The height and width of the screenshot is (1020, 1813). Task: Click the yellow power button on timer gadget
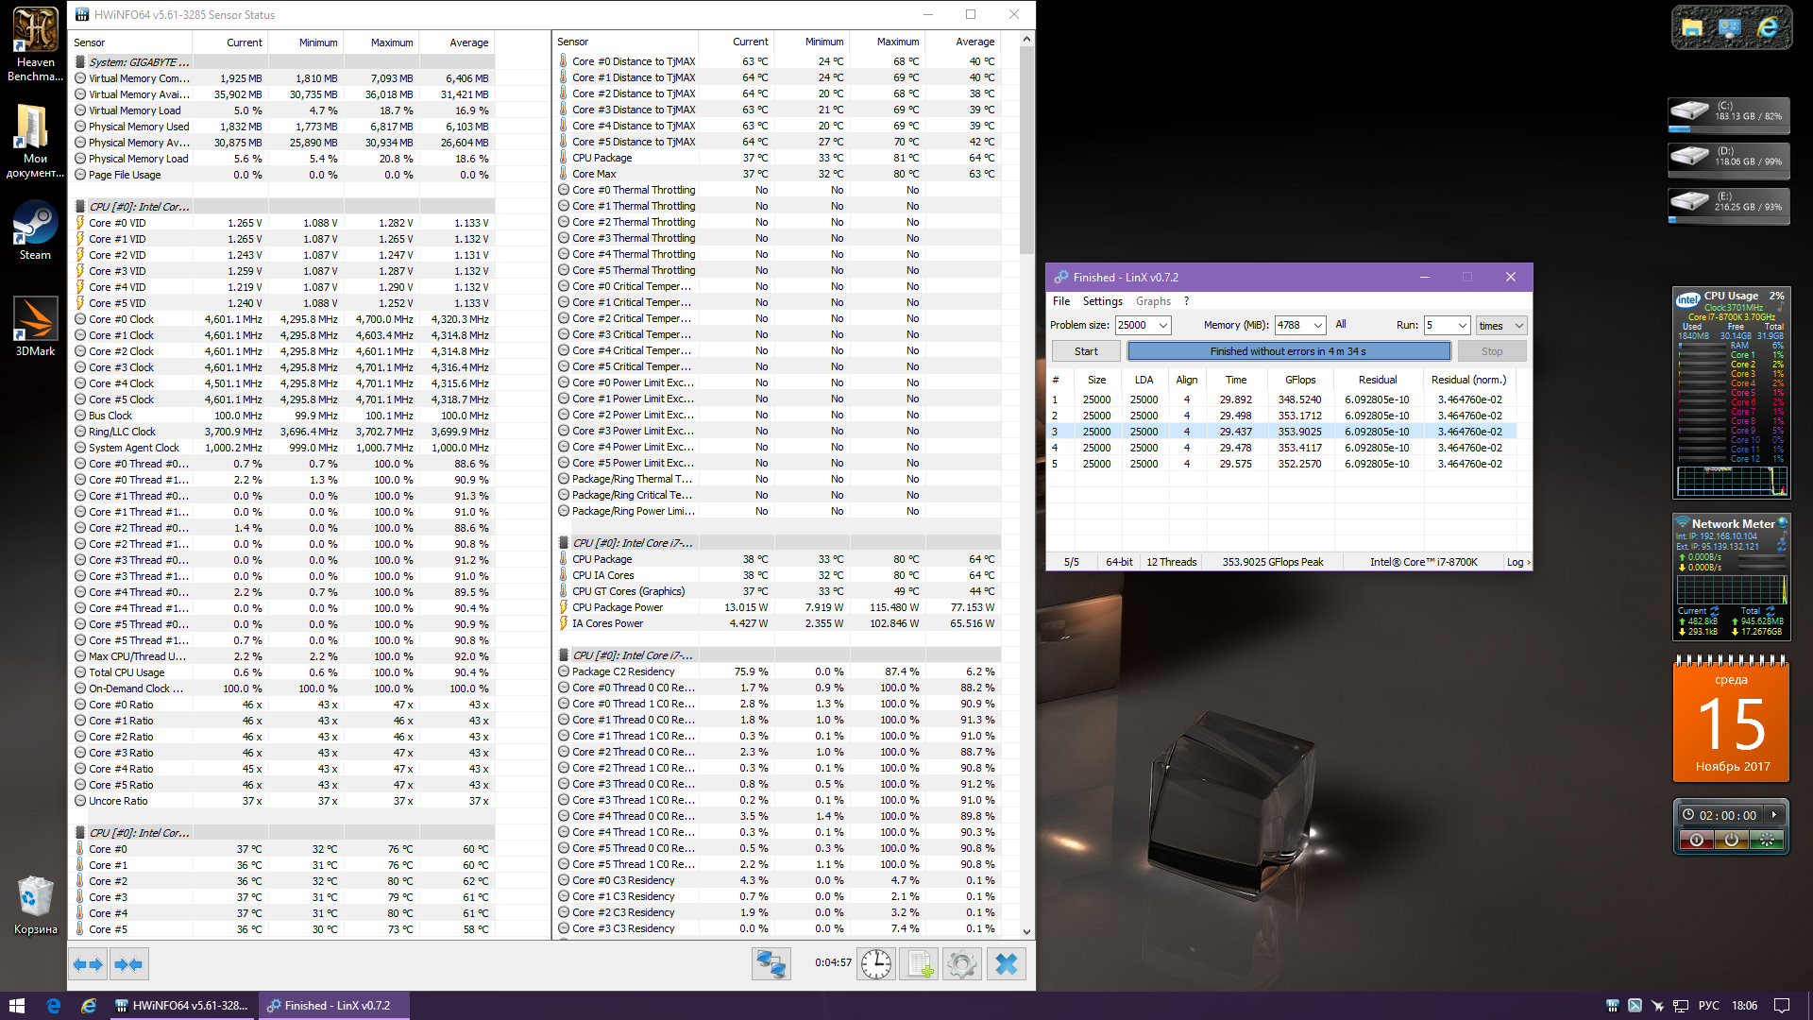click(x=1731, y=840)
